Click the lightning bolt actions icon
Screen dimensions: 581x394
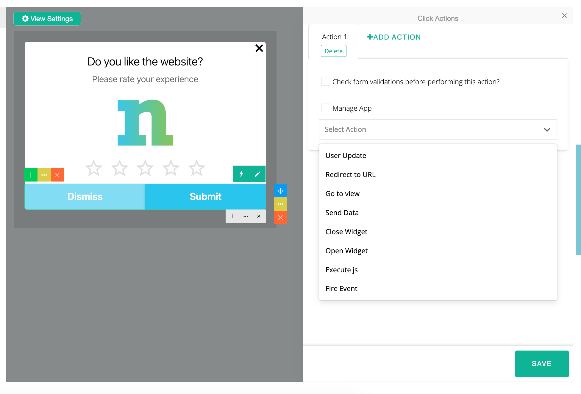[241, 174]
